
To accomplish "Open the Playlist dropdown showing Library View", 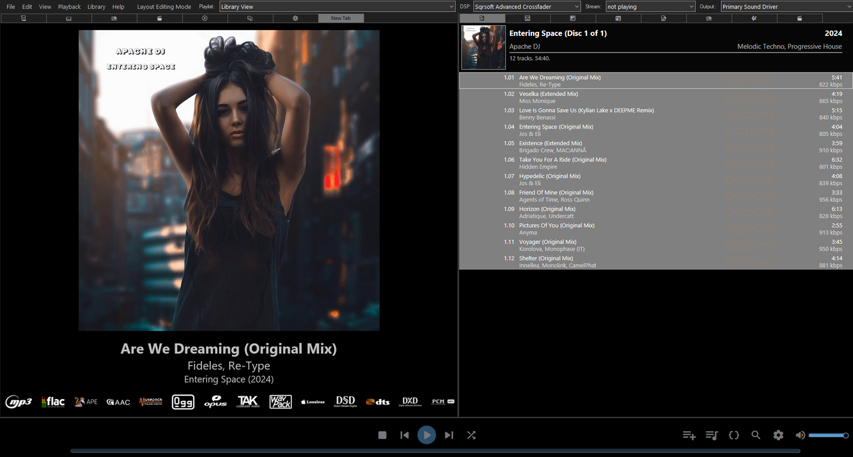I will (337, 7).
